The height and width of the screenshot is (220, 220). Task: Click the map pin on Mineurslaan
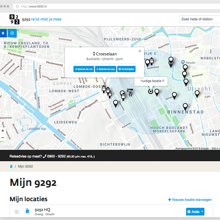click(115, 104)
